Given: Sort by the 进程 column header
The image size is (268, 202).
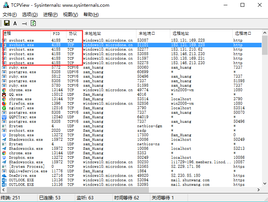Looking at the screenshot, I should (26, 33).
